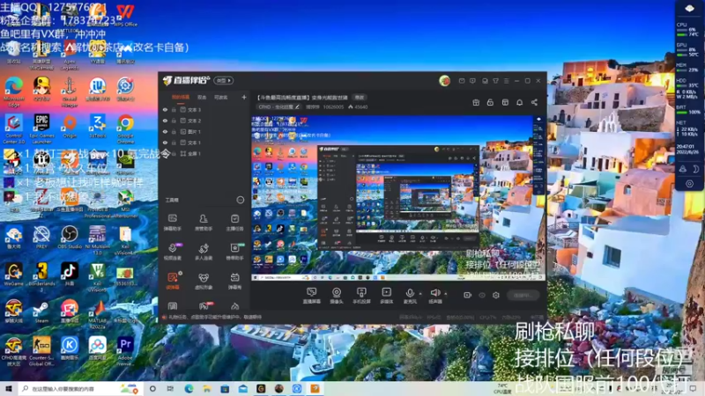
Task: Open the 主播任务 tool
Action: coord(234,223)
